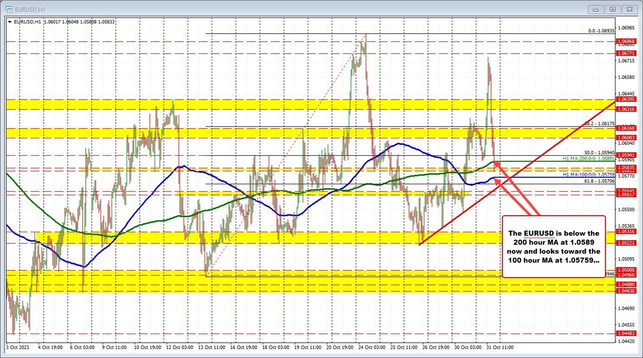Viewport: 643px width, 358px height.
Task: Click the 1.06868 red price tag
Action: click(627, 41)
